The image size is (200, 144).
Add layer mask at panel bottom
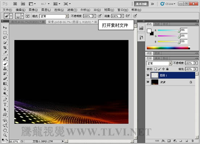coord(169,141)
